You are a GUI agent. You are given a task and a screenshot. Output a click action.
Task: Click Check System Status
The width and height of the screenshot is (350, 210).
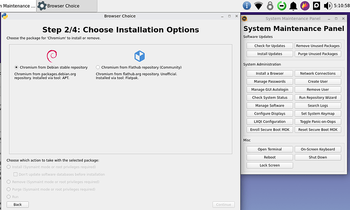[270, 97]
